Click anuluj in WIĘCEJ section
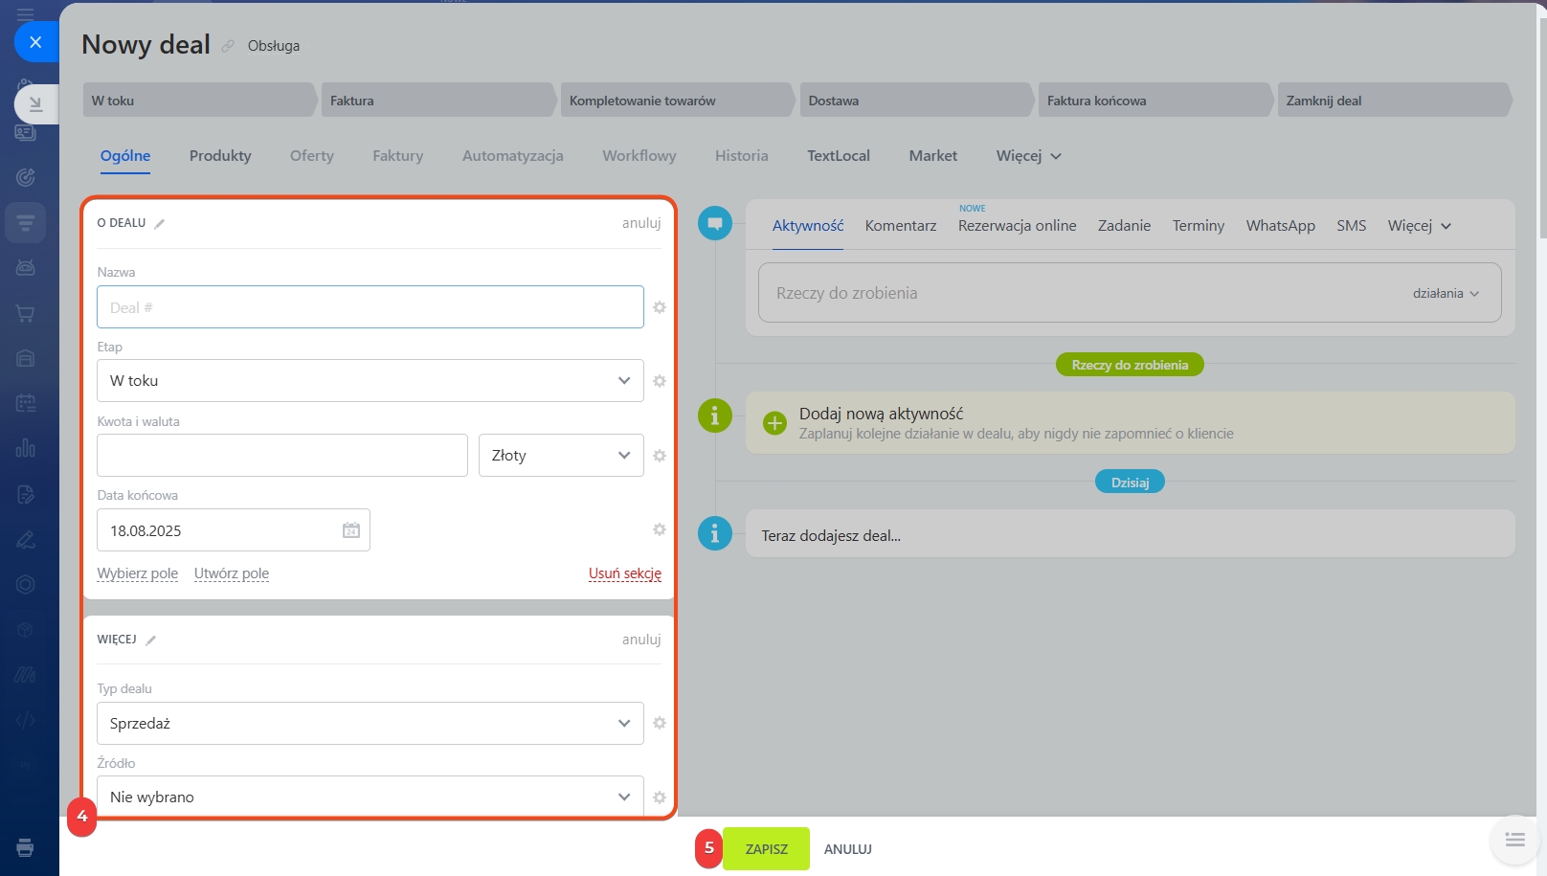The width and height of the screenshot is (1547, 876). 641,640
